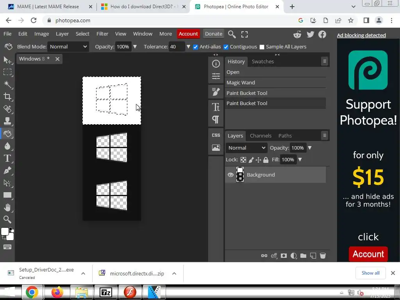Click Show all downloads button
Screen dimensions: 400x300
click(370, 273)
